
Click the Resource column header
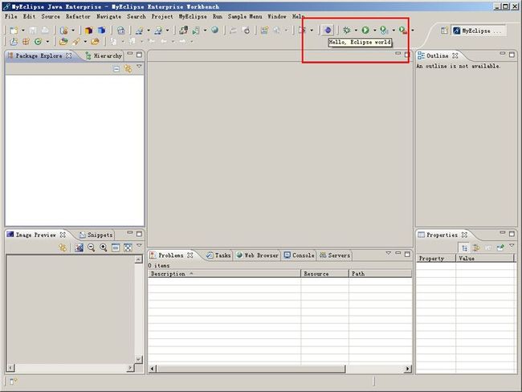click(x=325, y=274)
